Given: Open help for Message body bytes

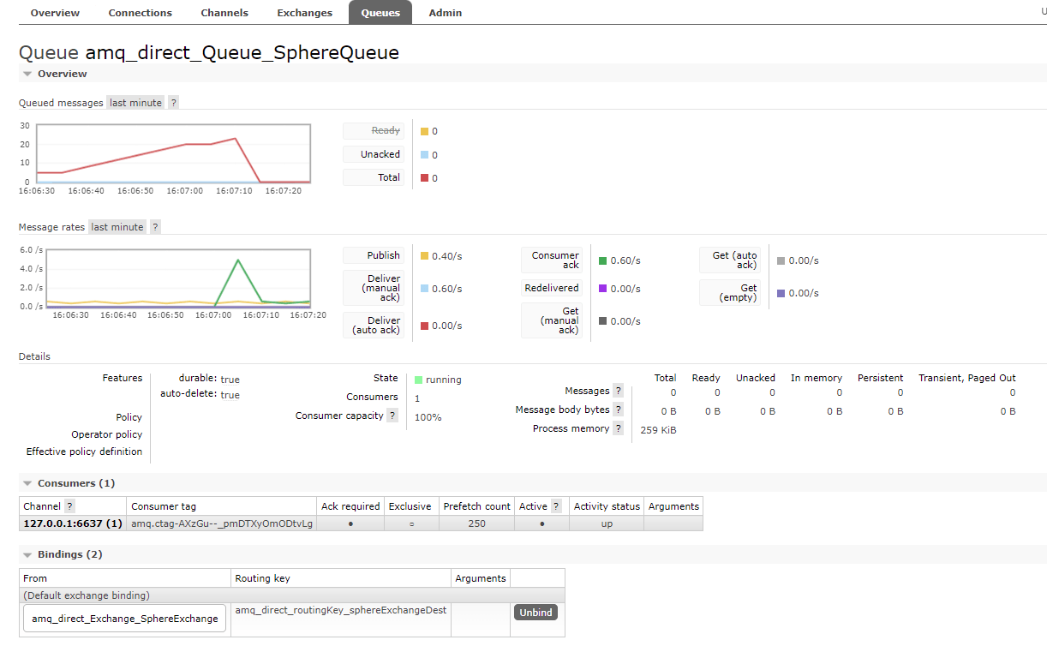Looking at the screenshot, I should pos(619,410).
